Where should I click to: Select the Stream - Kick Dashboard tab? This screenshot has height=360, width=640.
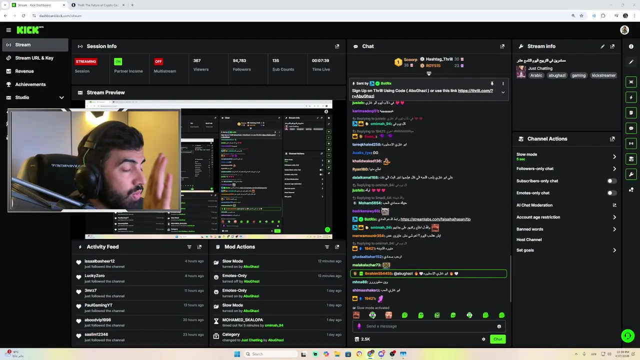click(x=37, y=5)
